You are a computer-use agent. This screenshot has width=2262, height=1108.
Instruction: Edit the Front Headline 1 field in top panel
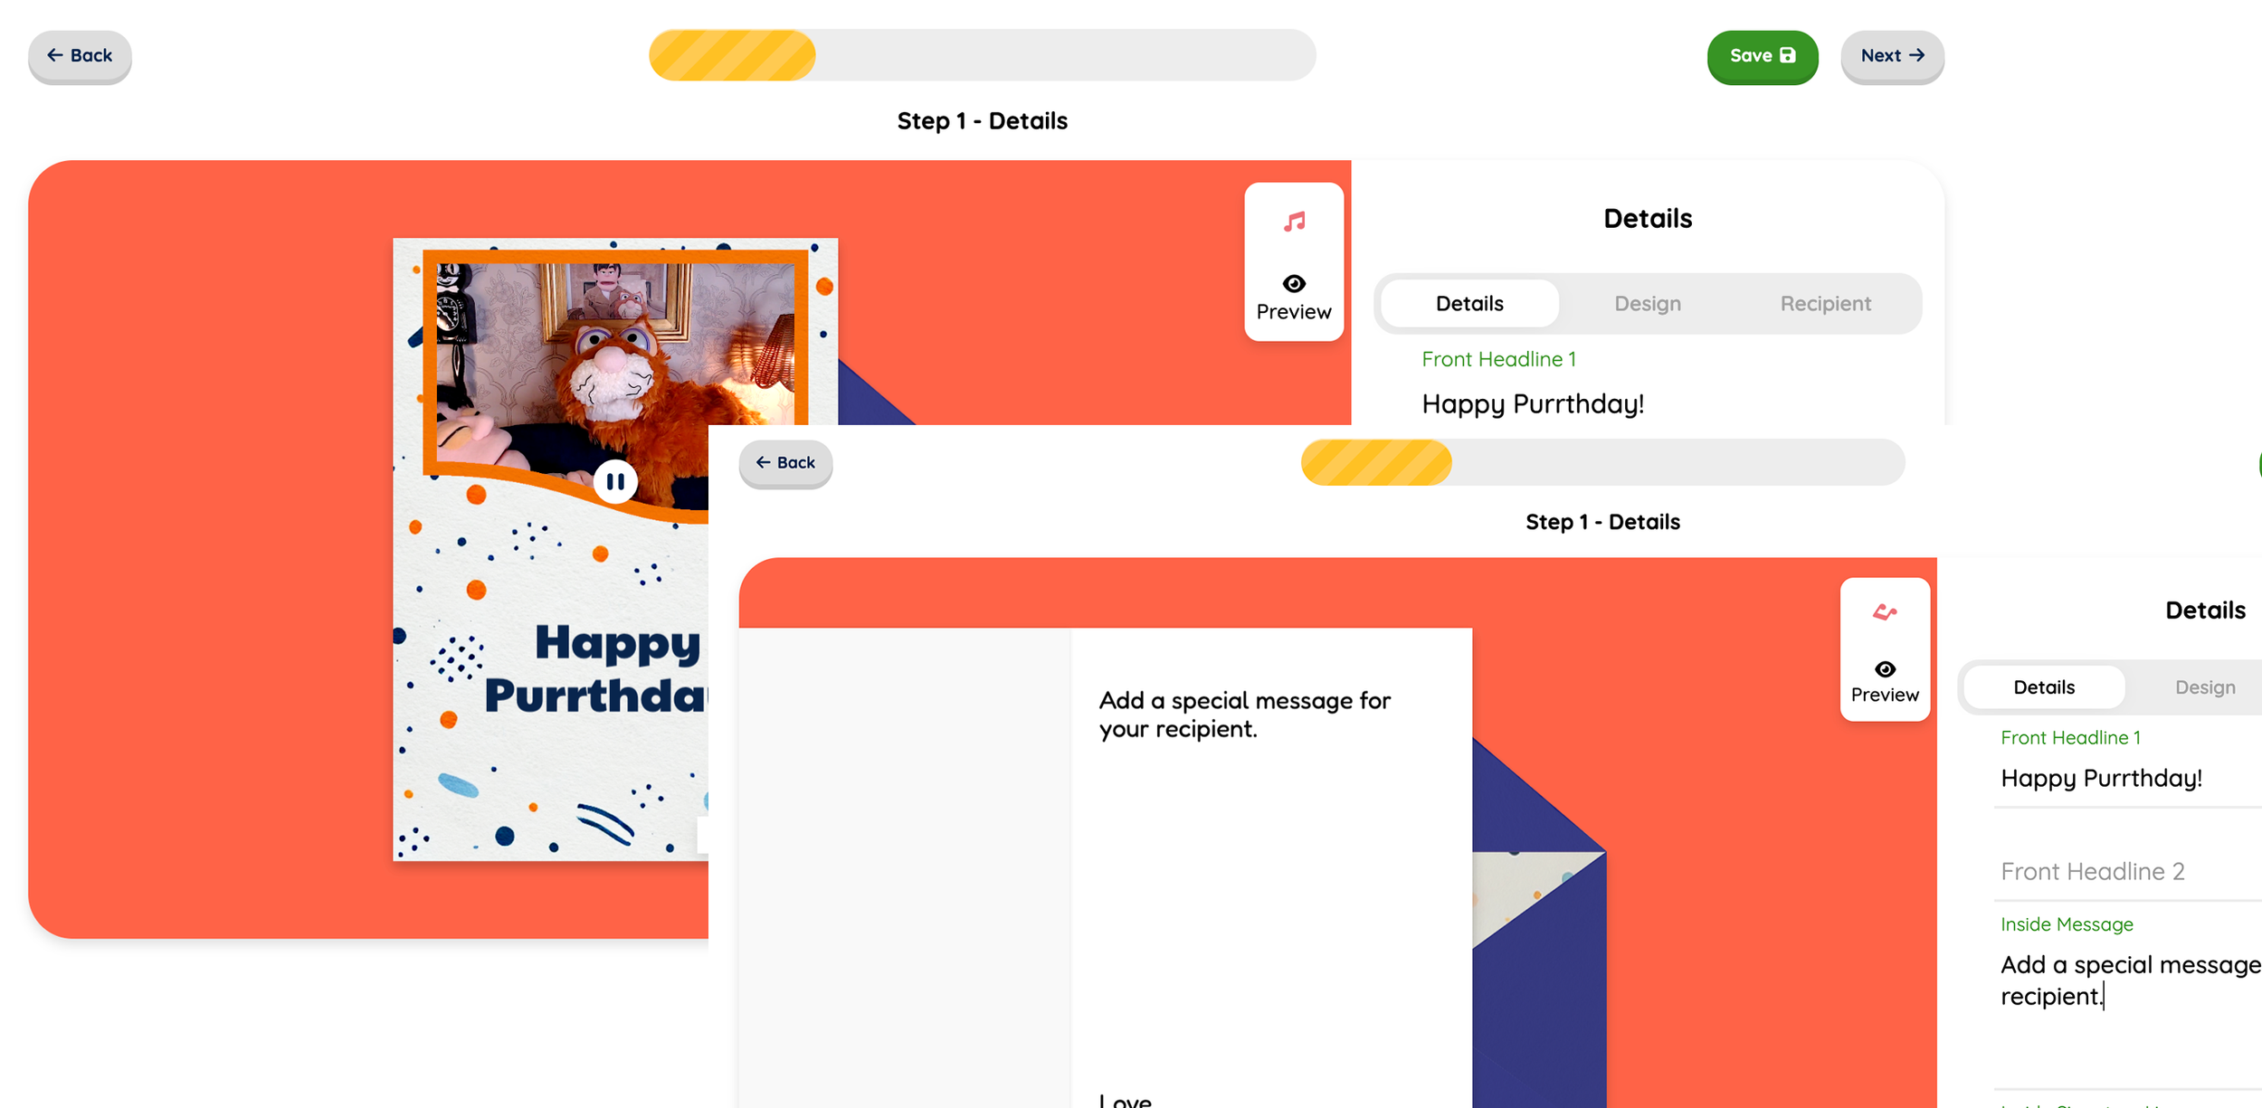tap(1647, 403)
